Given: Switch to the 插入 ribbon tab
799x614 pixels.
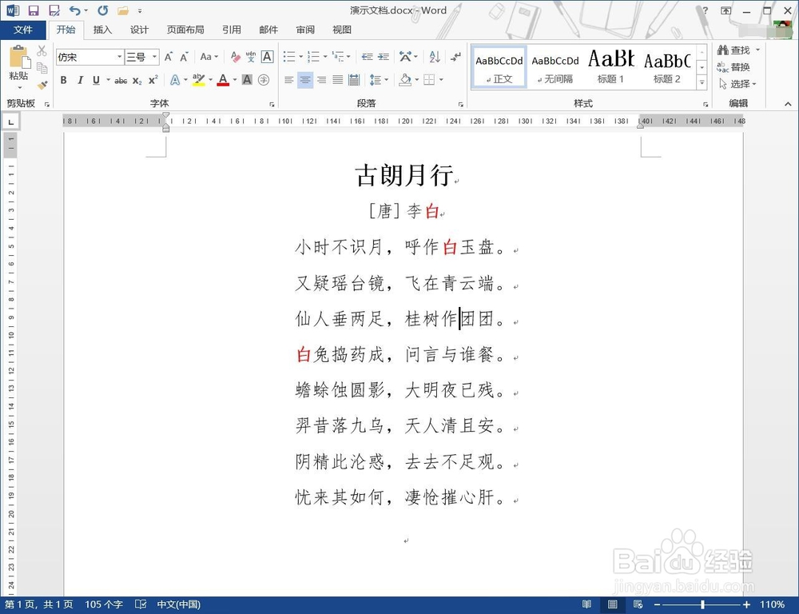Looking at the screenshot, I should (x=102, y=30).
